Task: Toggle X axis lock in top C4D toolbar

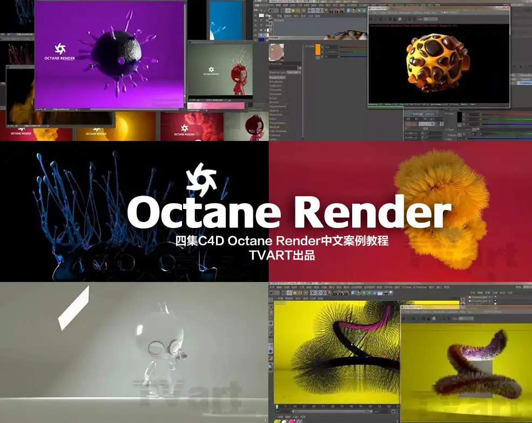Action: point(310,10)
